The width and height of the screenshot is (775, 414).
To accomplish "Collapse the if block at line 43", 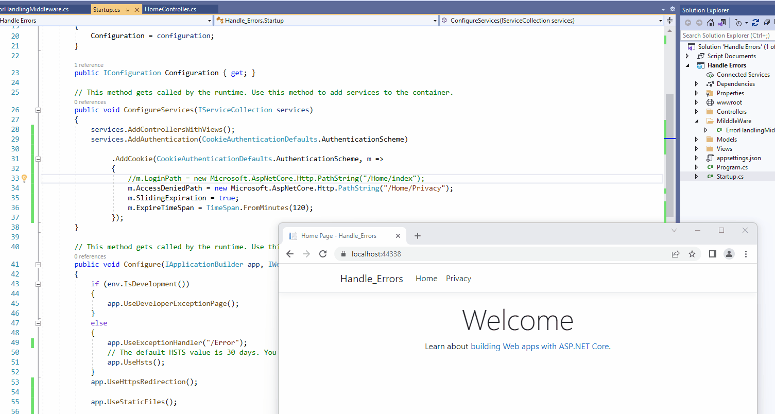I will point(38,284).
